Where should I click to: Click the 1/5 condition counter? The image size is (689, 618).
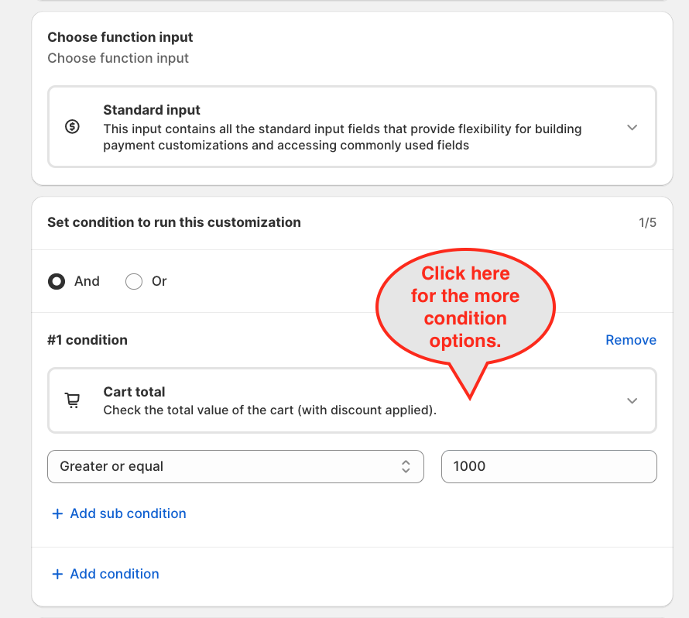pos(647,223)
